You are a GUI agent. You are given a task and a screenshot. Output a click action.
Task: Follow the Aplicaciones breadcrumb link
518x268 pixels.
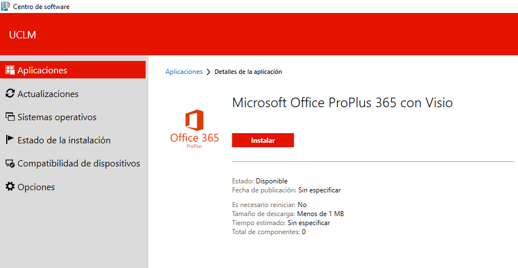click(184, 72)
